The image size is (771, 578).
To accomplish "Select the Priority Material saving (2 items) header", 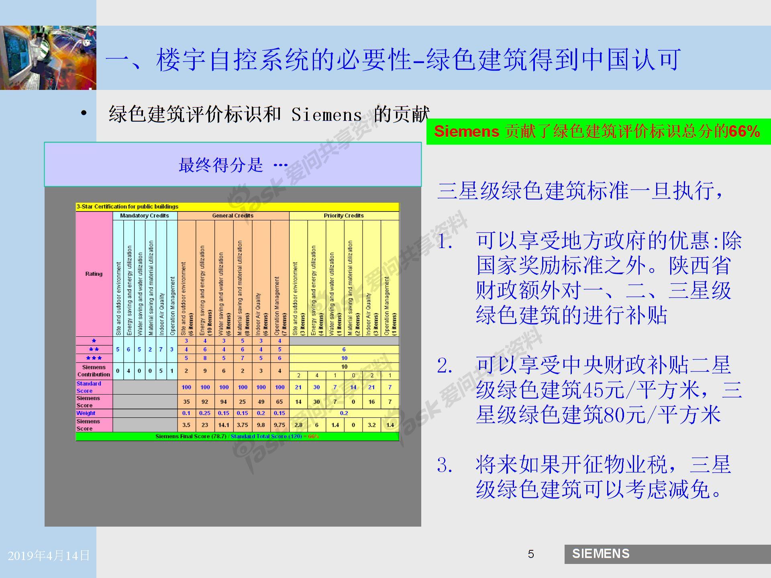I will coord(353,278).
